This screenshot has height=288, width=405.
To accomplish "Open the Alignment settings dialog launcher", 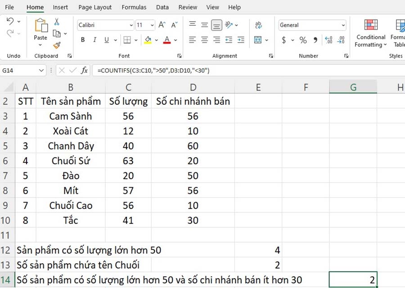I will [x=271, y=56].
